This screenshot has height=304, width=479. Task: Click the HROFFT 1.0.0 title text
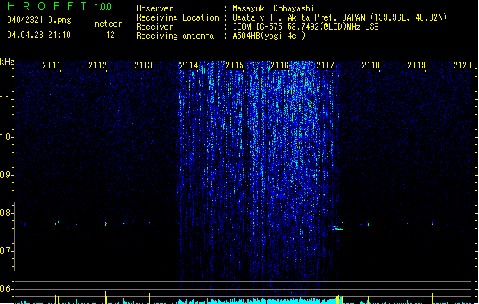click(x=59, y=6)
